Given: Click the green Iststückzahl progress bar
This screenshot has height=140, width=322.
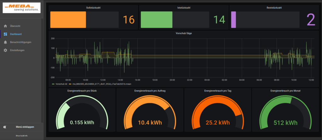Looking at the screenshot, I should (157, 20).
